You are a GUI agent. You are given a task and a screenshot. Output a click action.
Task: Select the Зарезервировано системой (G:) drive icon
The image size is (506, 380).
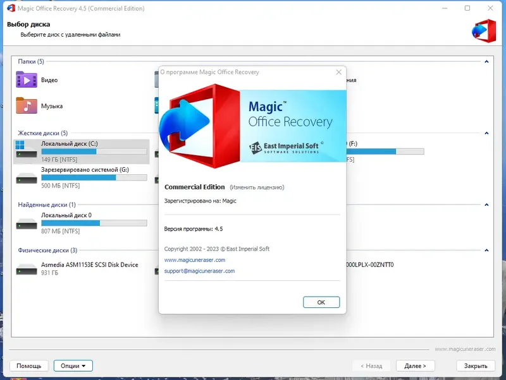point(27,179)
